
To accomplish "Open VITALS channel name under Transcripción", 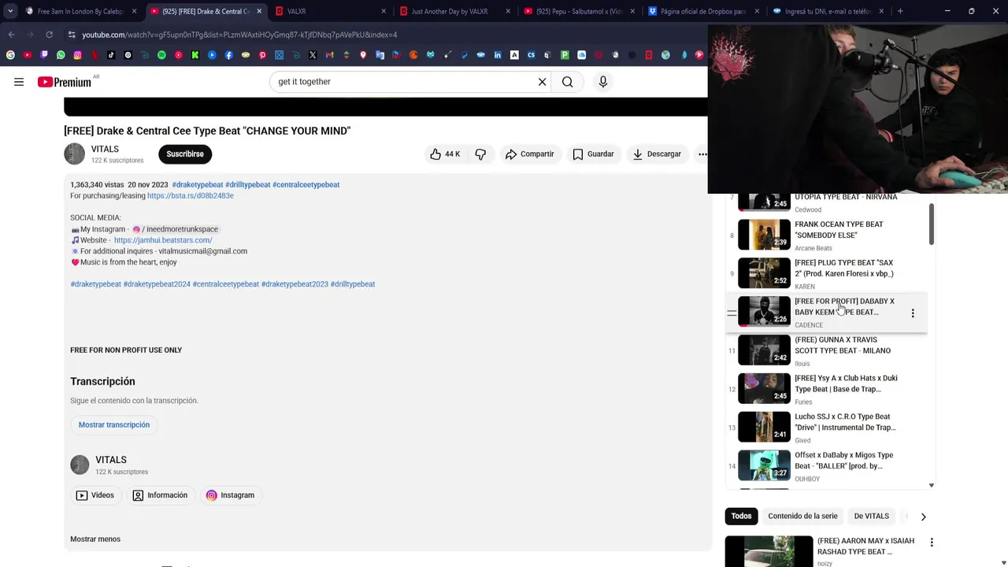I will click(x=111, y=460).
